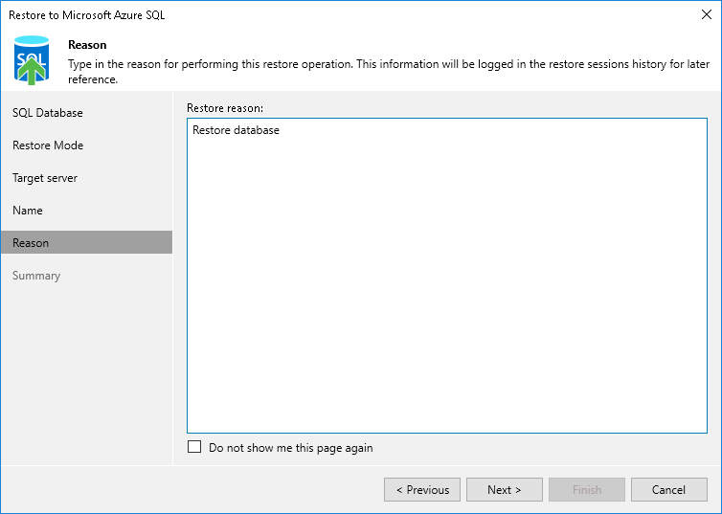Proceed with the Next button
This screenshot has width=722, height=514.
coord(505,490)
